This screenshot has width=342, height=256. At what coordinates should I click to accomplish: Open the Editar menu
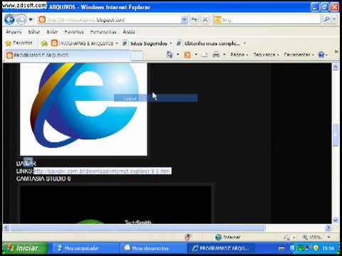point(34,32)
